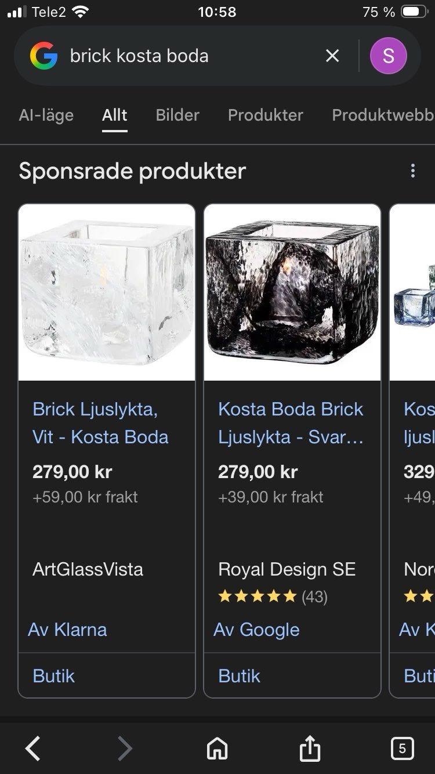The image size is (435, 774).
Task: Open the Kosta Boda Brick Ljuslykta - Svart link
Action: [x=291, y=423]
